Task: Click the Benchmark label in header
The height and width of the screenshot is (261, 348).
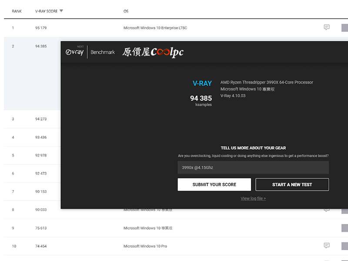Action: pos(103,52)
